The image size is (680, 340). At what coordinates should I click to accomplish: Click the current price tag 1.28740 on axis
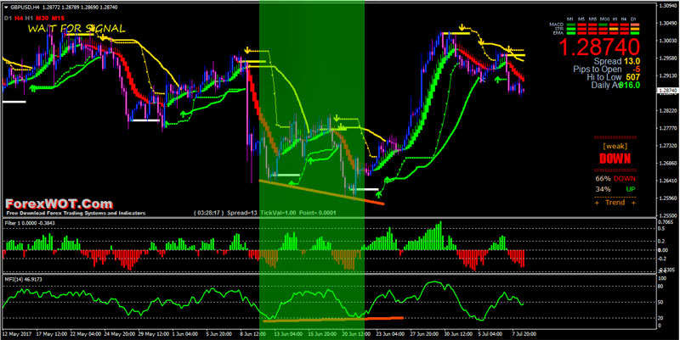click(668, 91)
